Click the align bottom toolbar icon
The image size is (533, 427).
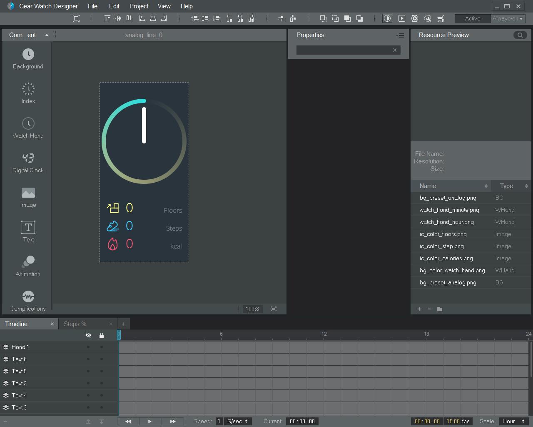[129, 18]
